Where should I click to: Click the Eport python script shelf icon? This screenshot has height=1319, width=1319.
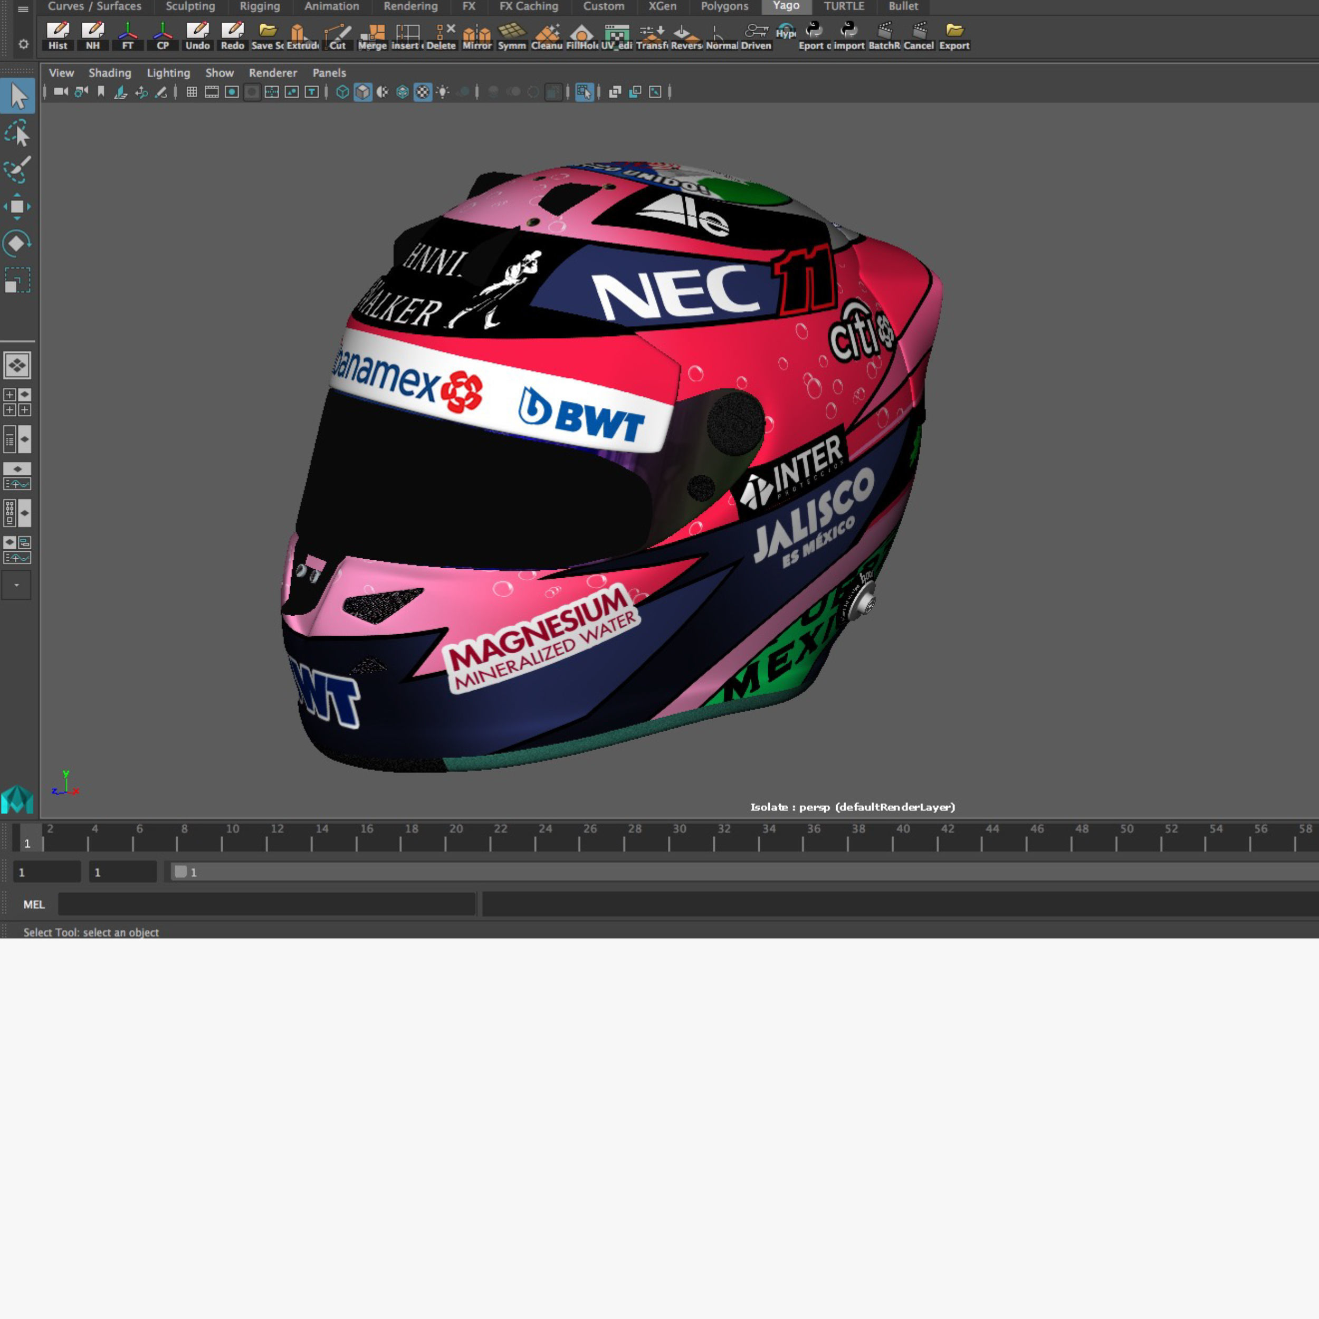(x=815, y=36)
